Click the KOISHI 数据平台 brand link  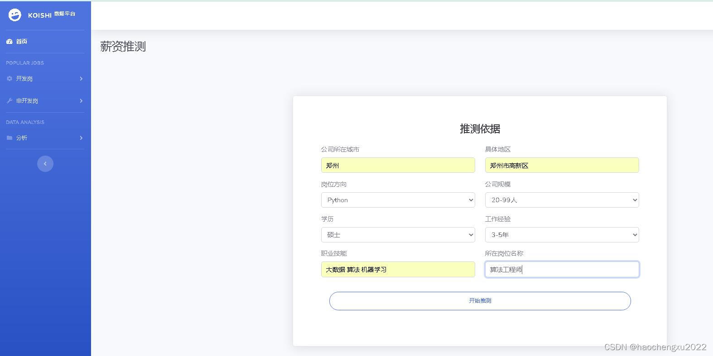42,15
